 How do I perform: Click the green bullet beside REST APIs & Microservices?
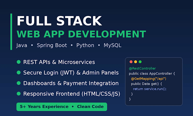(x=18, y=62)
